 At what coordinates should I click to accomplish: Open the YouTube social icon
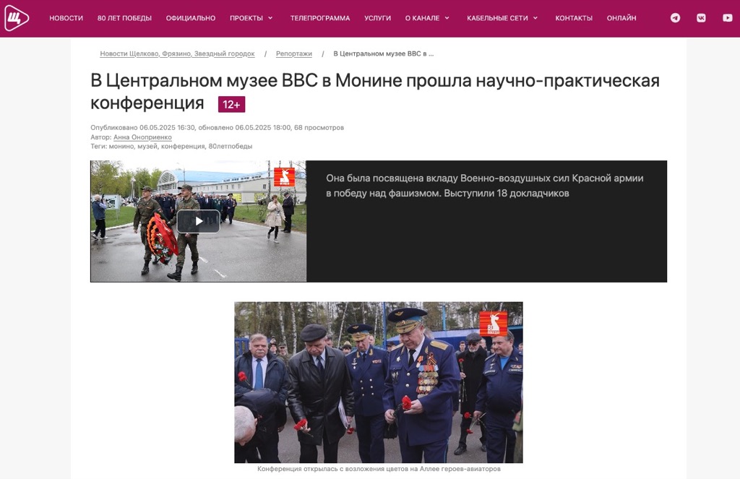click(727, 18)
